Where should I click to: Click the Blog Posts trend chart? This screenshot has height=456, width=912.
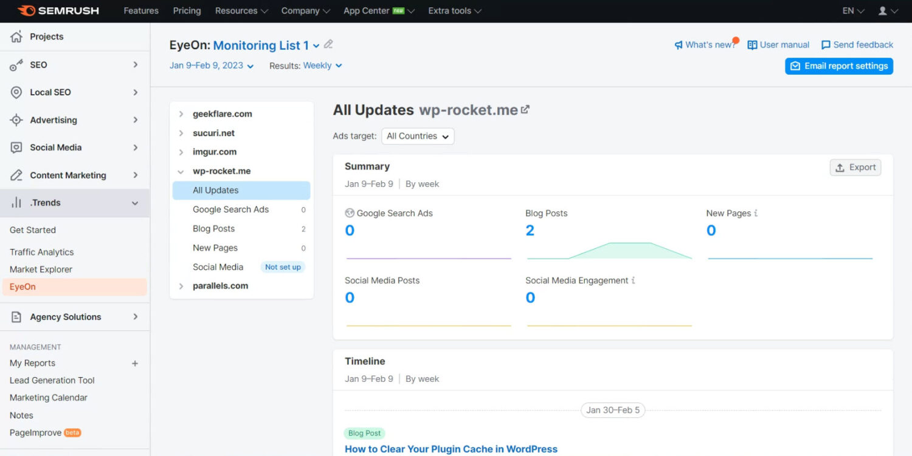tap(609, 251)
